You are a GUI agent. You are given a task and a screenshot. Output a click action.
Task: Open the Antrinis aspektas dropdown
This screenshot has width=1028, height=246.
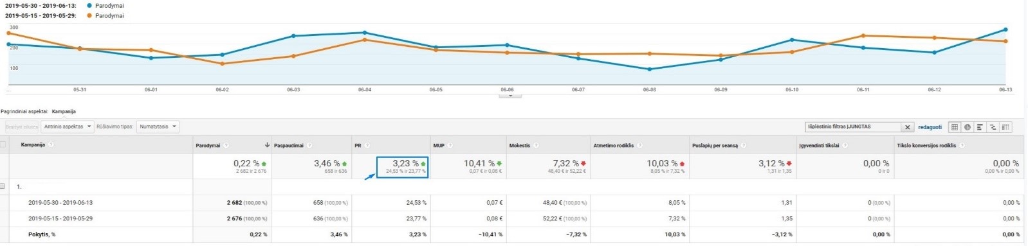(68, 127)
